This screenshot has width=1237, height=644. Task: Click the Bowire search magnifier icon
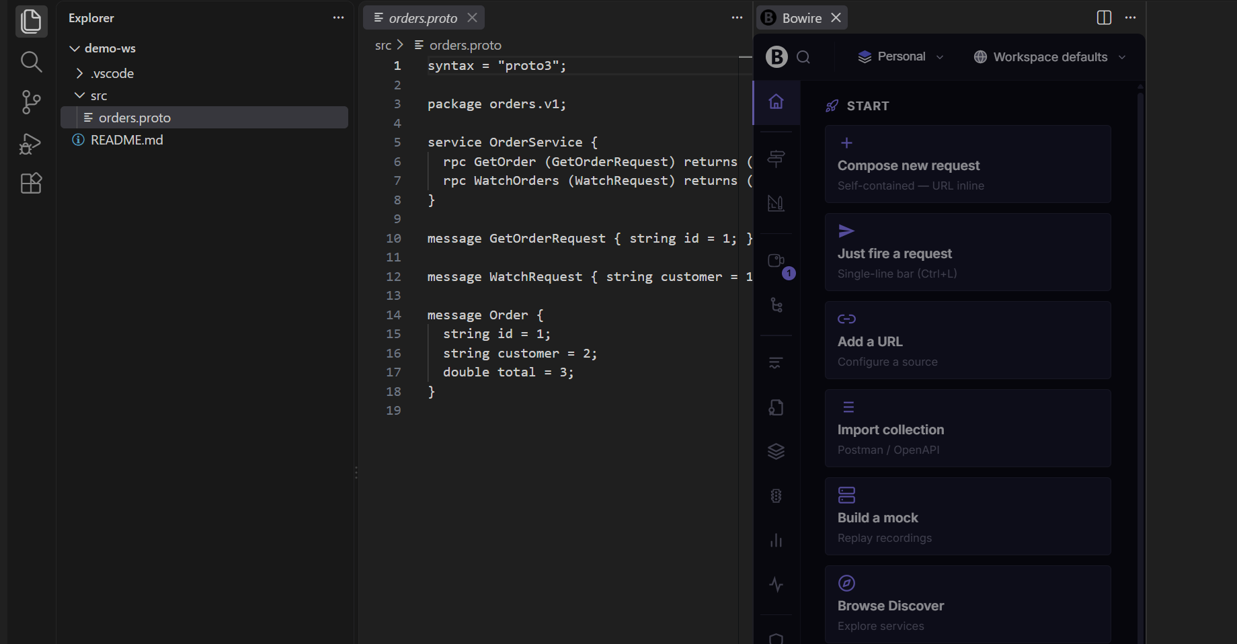(803, 57)
